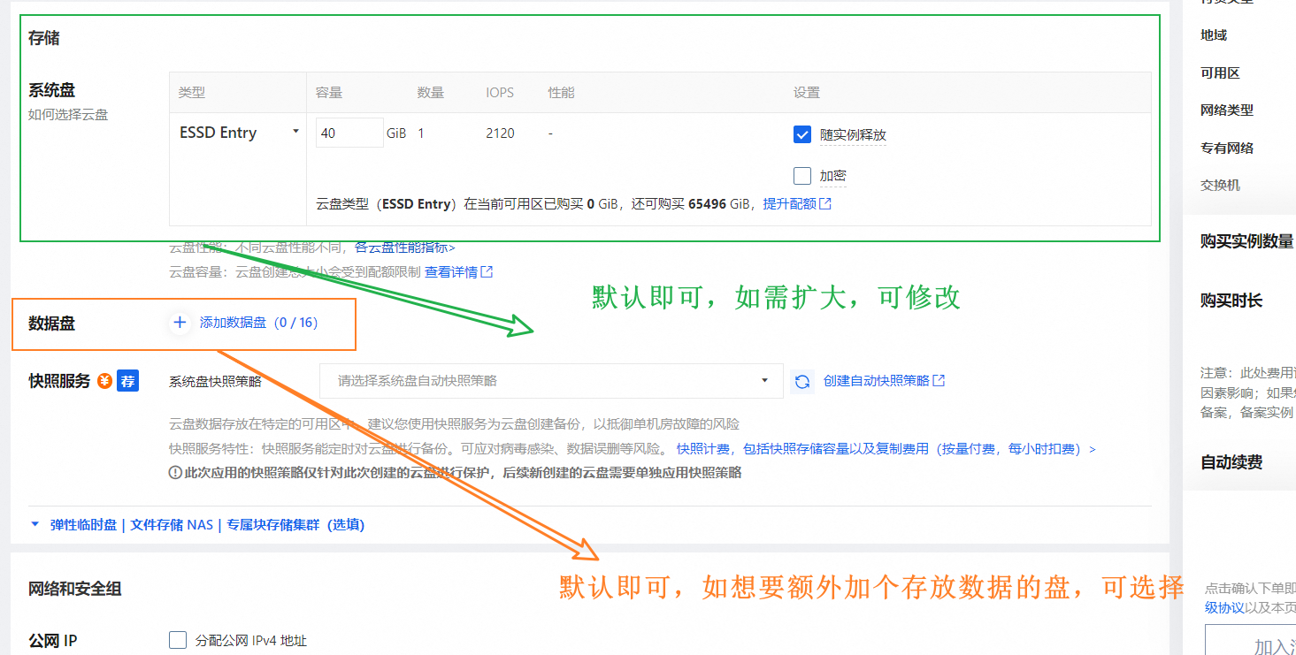The height and width of the screenshot is (655, 1296).
Task: Click the 公网 IP label
Action: tap(53, 641)
